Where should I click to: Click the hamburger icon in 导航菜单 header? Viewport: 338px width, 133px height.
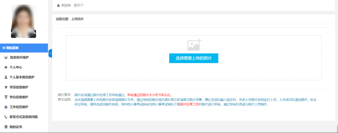click(4, 48)
